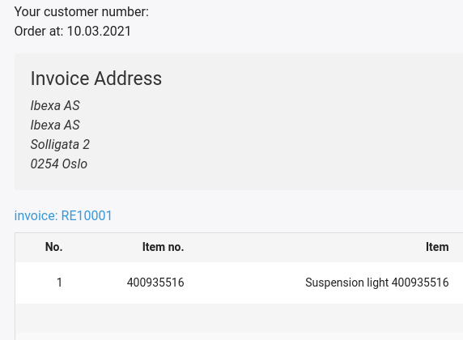Image resolution: width=463 pixels, height=340 pixels.
Task: Click the Suspension light 400935516 item
Action: point(376,283)
